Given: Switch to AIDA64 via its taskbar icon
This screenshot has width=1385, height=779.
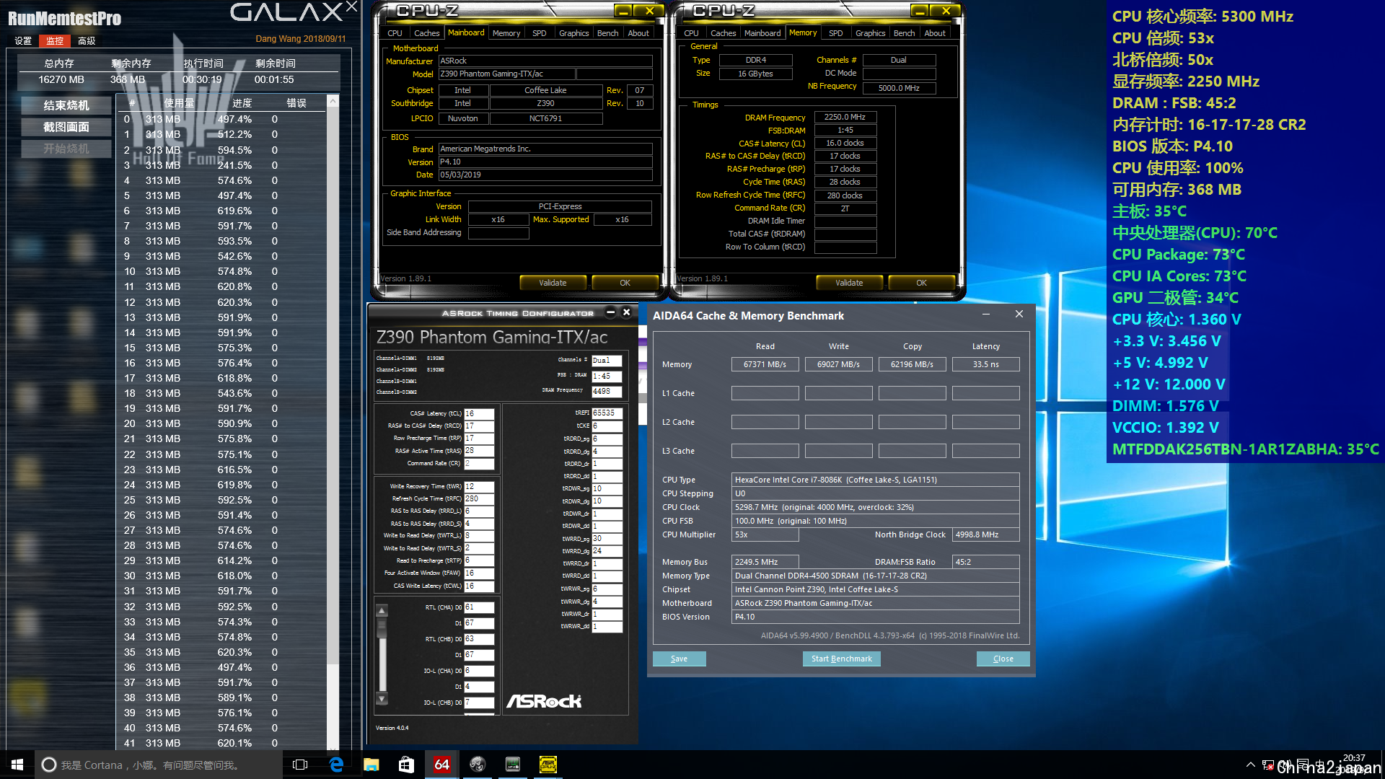Looking at the screenshot, I should (x=442, y=765).
